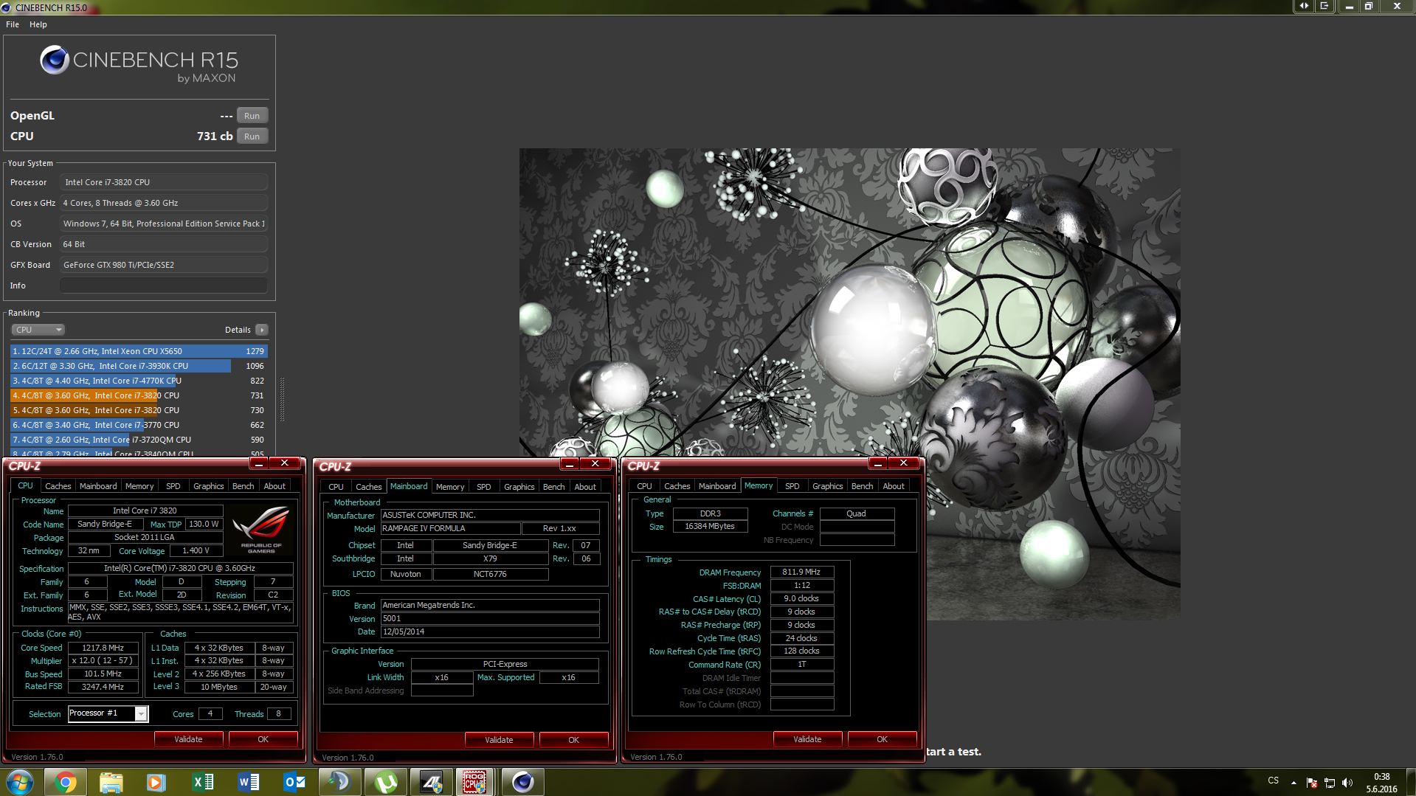
Task: Open SPD tab in CPU-Z Mainboard window
Action: [x=484, y=487]
